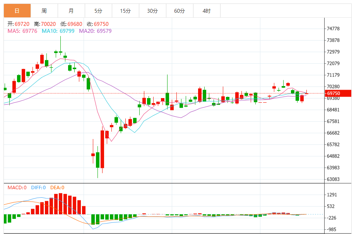The image size is (354, 234).
Task: Click the opening price 开:69720
Action: click(x=19, y=24)
